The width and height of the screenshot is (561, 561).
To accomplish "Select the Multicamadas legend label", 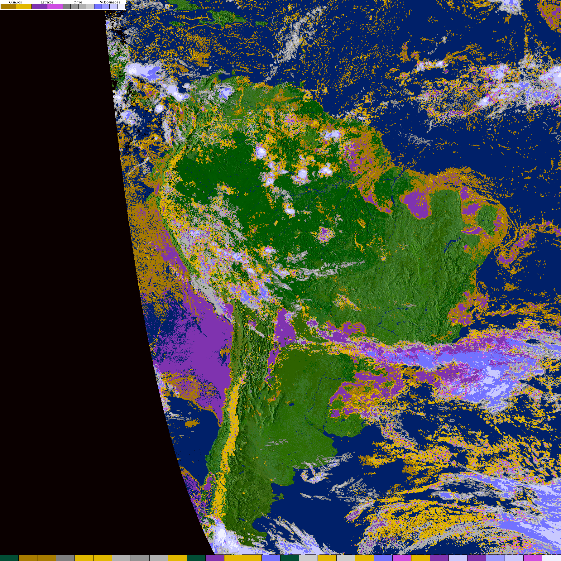I will point(110,2).
